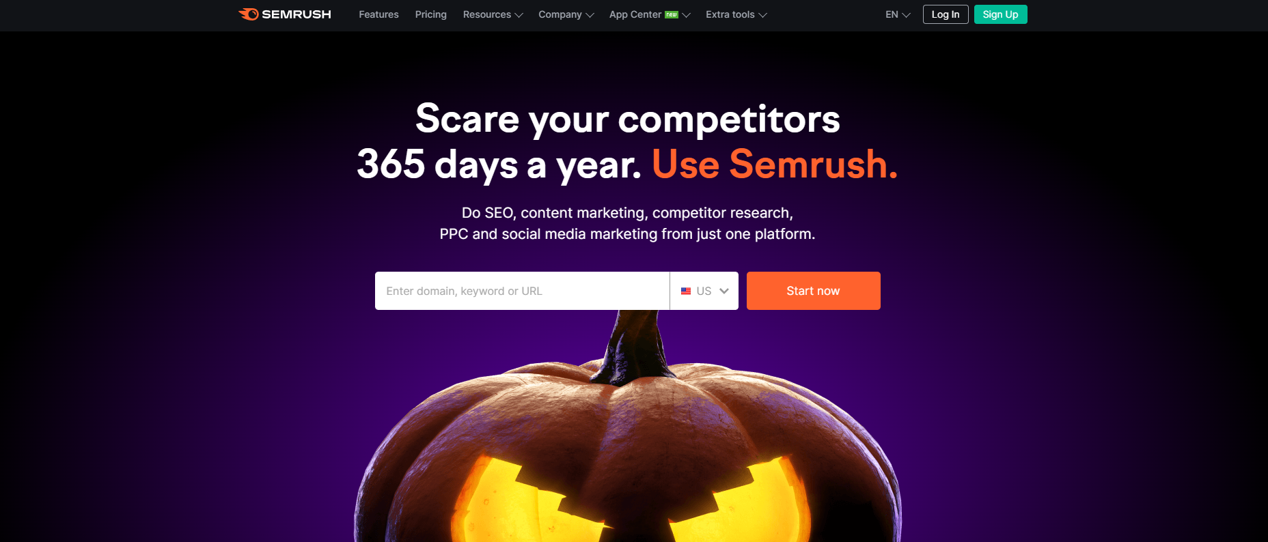1268x542 pixels.
Task: Click the SEMRUSH wordmark in header
Action: [297, 14]
